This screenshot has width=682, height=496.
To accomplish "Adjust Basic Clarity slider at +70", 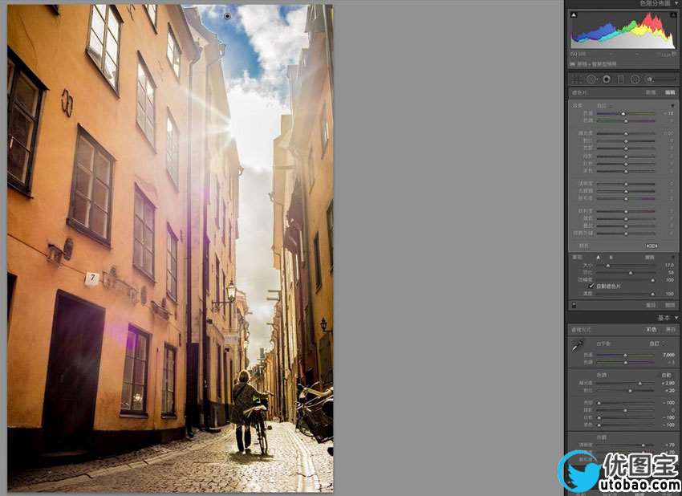I will (643, 445).
